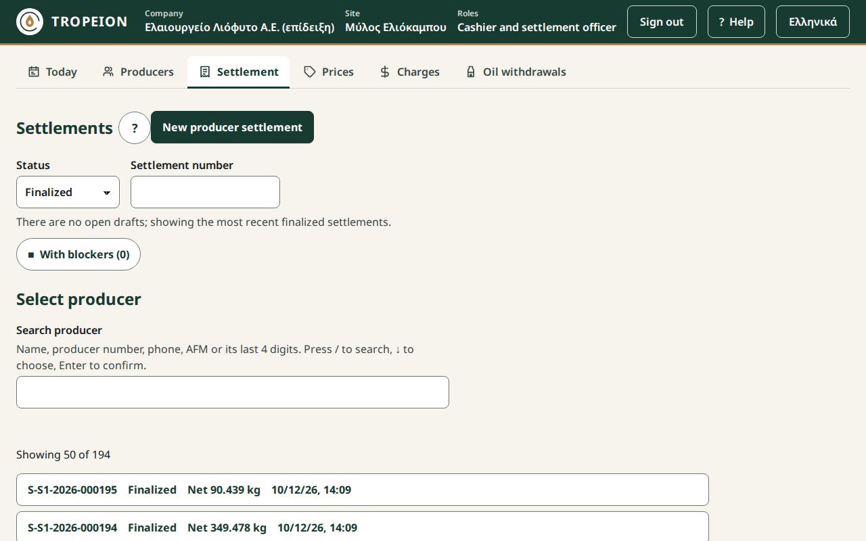This screenshot has width=866, height=541.
Task: Click the Search producer text box
Action: (x=233, y=392)
